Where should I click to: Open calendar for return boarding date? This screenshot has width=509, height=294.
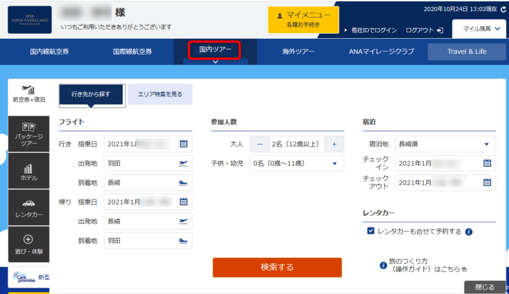click(x=183, y=202)
